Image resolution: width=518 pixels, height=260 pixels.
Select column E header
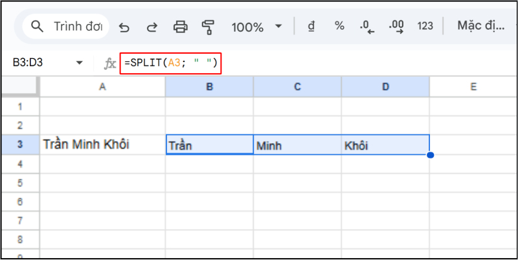473,86
